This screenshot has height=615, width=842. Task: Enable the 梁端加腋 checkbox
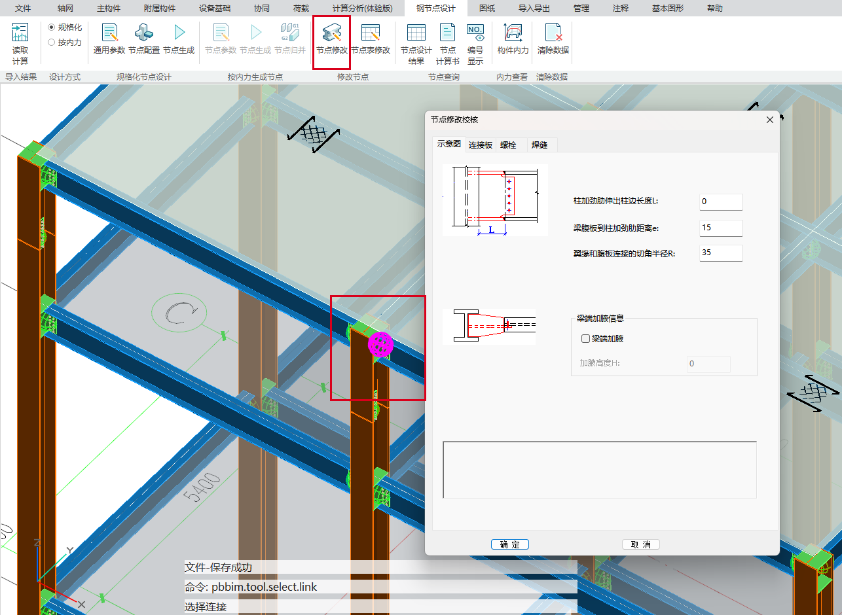click(586, 339)
